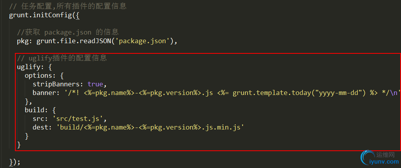
Task: Click the uglify插件的配置信息 comment
Action: [62, 58]
